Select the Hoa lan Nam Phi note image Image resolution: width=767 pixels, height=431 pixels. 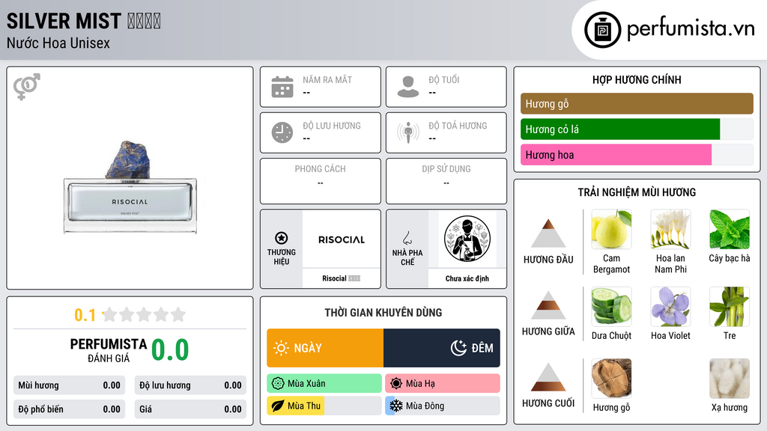point(670,229)
